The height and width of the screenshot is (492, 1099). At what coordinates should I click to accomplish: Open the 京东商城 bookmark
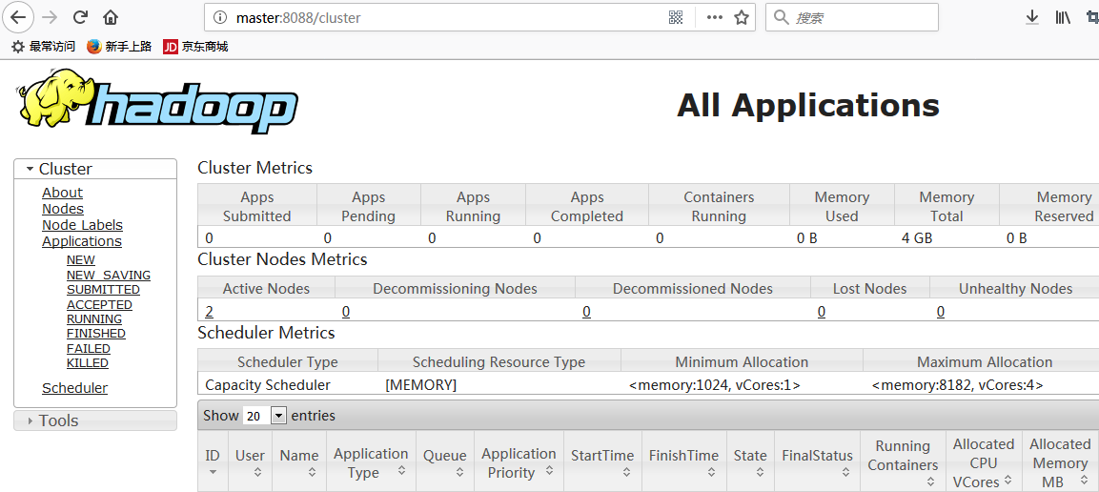(195, 46)
